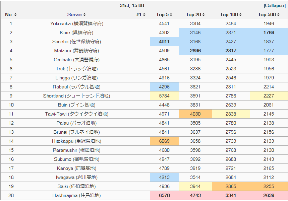Sort table by the No. column

click(15, 14)
